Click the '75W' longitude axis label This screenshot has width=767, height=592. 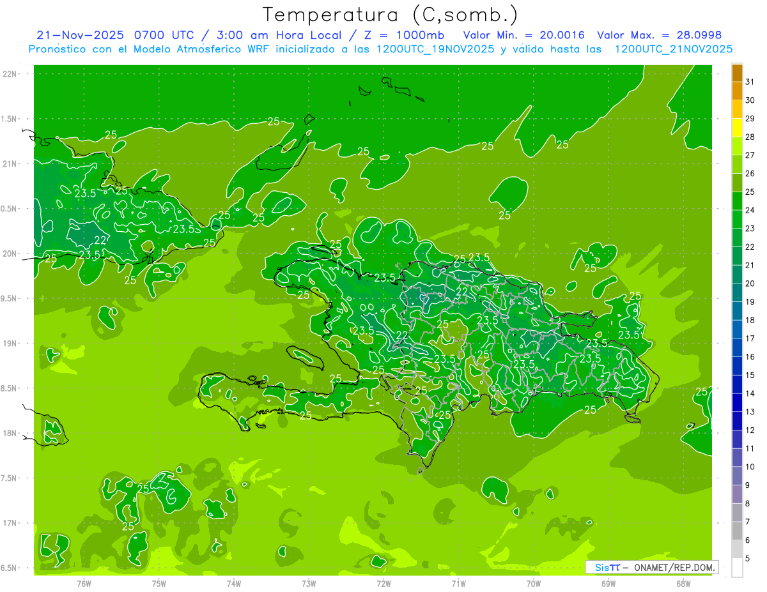point(159,583)
